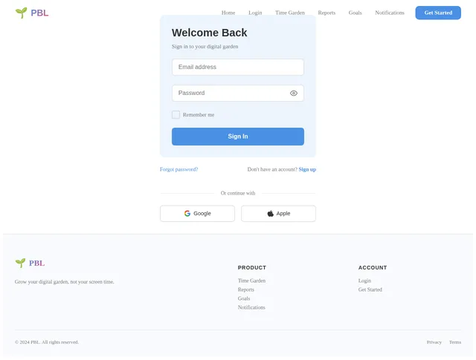
Task: Open Goals in the top navigation
Action: click(x=356, y=13)
